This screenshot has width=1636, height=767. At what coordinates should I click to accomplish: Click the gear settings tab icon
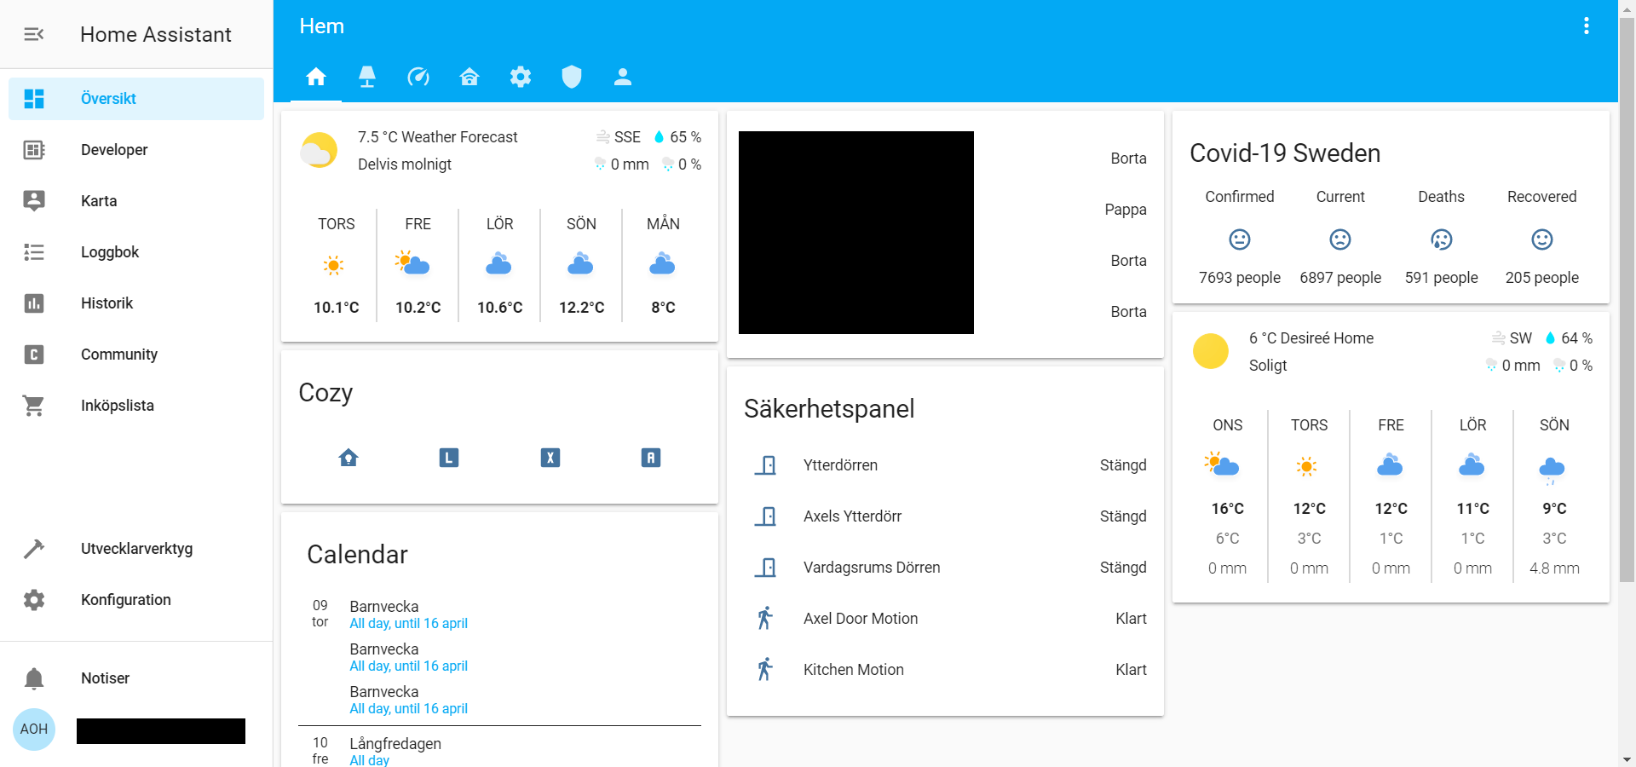coord(521,77)
